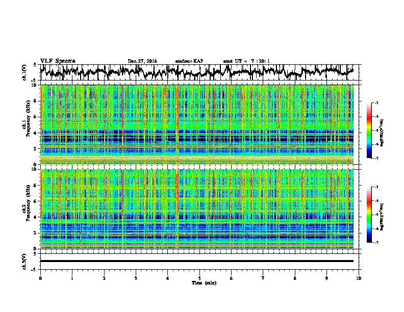Click time axis tick label "7"
Image resolution: width=404 pixels, height=312 pixels.
[x=263, y=278]
